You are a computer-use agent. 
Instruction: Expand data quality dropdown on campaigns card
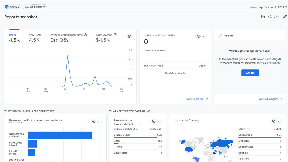[x=159, y=121]
